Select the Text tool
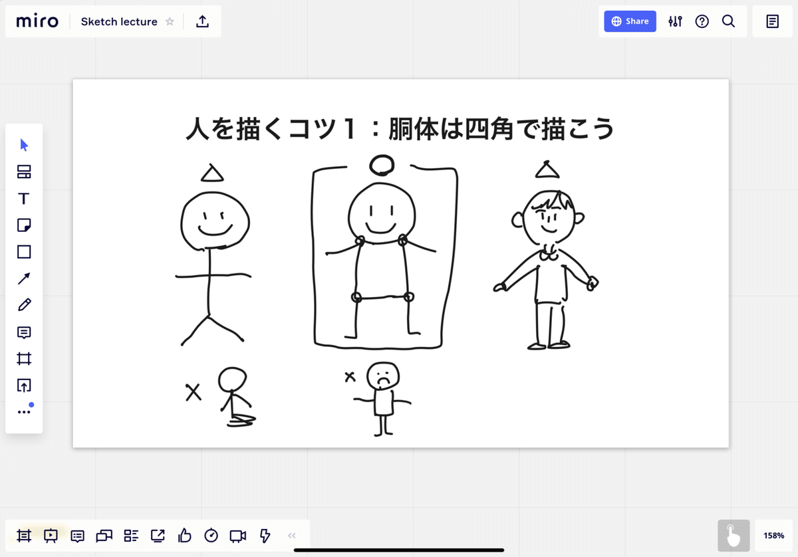This screenshot has height=557, width=798. tap(24, 198)
